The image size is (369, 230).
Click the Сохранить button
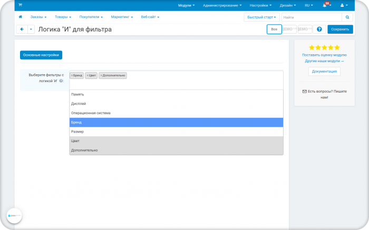click(340, 29)
